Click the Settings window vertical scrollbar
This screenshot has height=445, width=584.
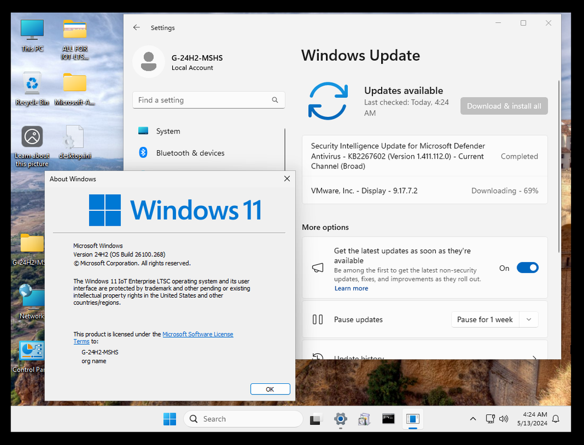[x=559, y=166]
